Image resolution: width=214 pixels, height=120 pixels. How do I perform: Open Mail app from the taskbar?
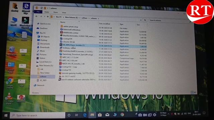coord(107,115)
